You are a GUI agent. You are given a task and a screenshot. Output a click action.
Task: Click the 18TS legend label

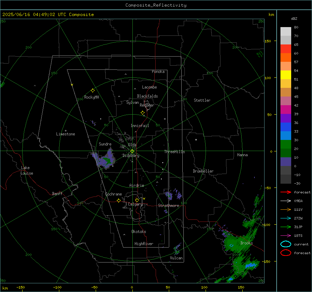298,236
